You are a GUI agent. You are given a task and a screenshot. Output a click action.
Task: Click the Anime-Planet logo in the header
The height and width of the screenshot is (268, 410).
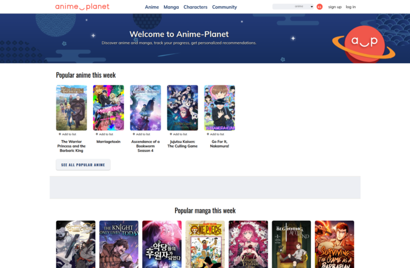point(82,7)
